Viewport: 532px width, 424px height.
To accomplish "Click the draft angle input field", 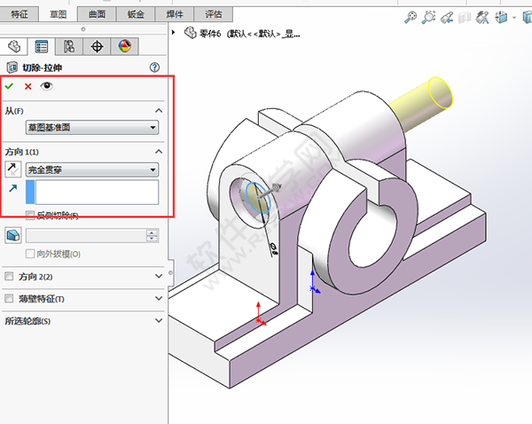I will click(x=86, y=236).
